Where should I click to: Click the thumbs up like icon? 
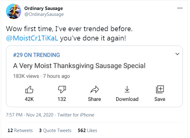[x=29, y=89]
